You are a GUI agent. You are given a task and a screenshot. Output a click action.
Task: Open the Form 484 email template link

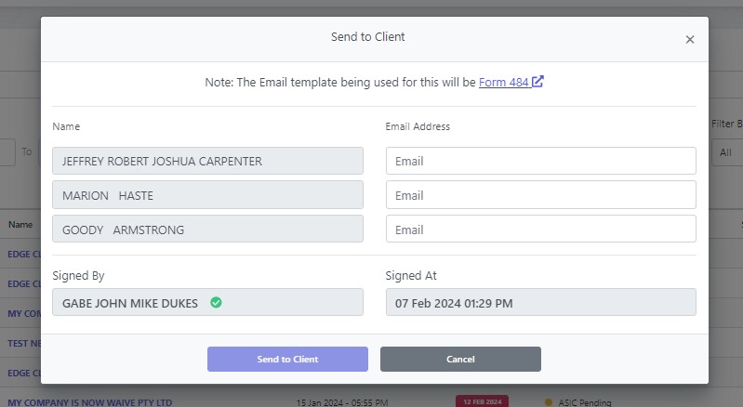pos(503,82)
